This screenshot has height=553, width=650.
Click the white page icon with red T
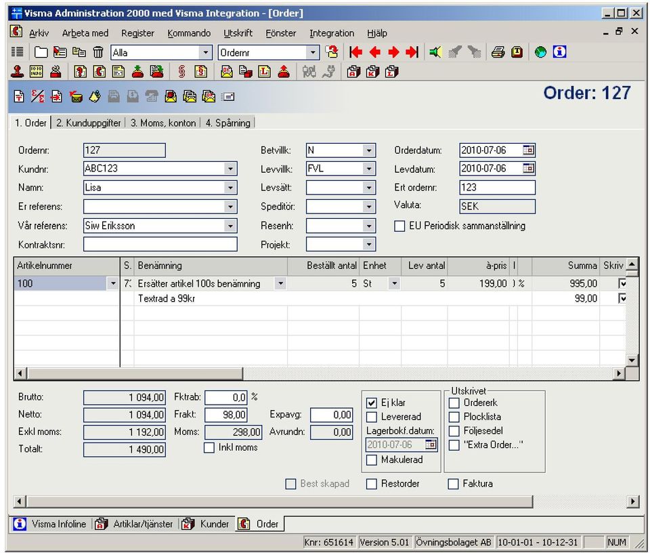19,97
